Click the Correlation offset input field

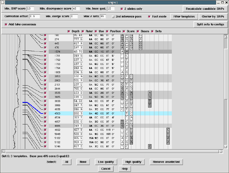click(x=34, y=17)
